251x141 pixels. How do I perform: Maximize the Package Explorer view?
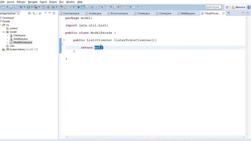click(54, 13)
